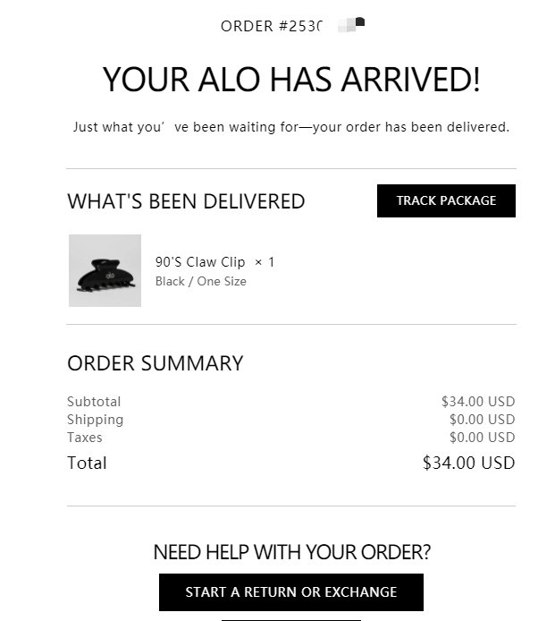The height and width of the screenshot is (621, 555).
Task: Select the order number text
Action: pos(271,26)
